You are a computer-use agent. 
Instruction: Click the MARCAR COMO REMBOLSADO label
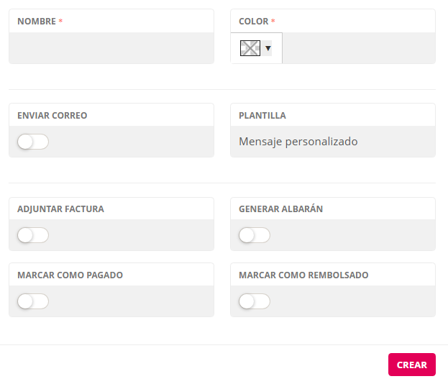[303, 275]
